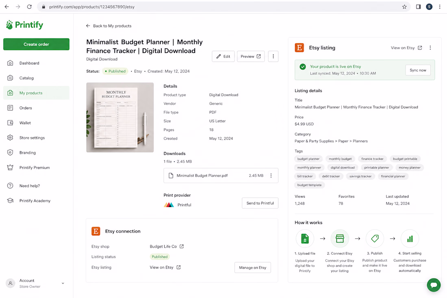Open the browser profile avatar
The height and width of the screenshot is (298, 447).
[x=429, y=7]
